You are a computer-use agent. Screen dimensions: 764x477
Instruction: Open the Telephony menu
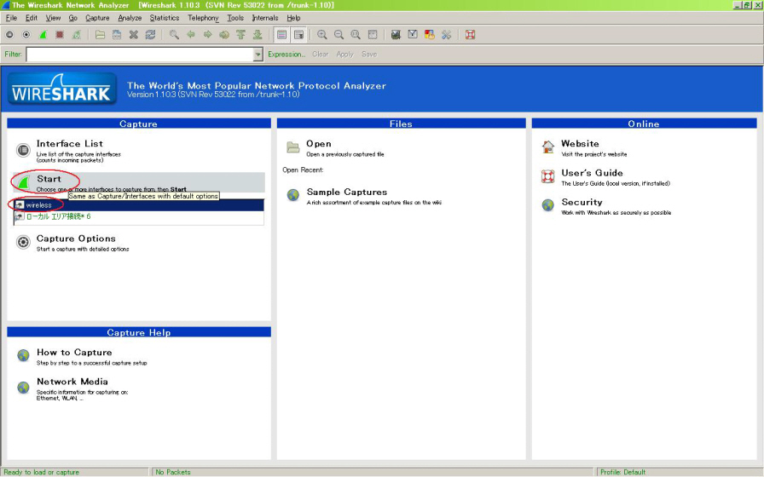tap(203, 18)
